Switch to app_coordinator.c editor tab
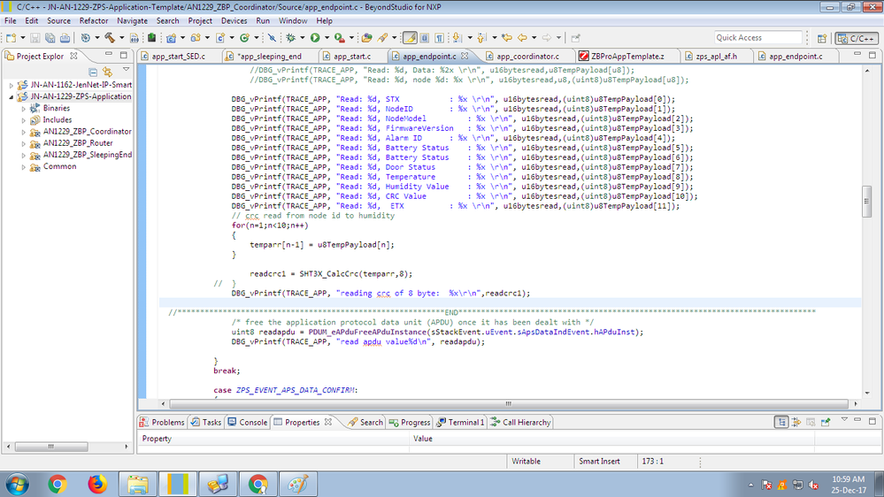The image size is (884, 497). [x=527, y=57]
